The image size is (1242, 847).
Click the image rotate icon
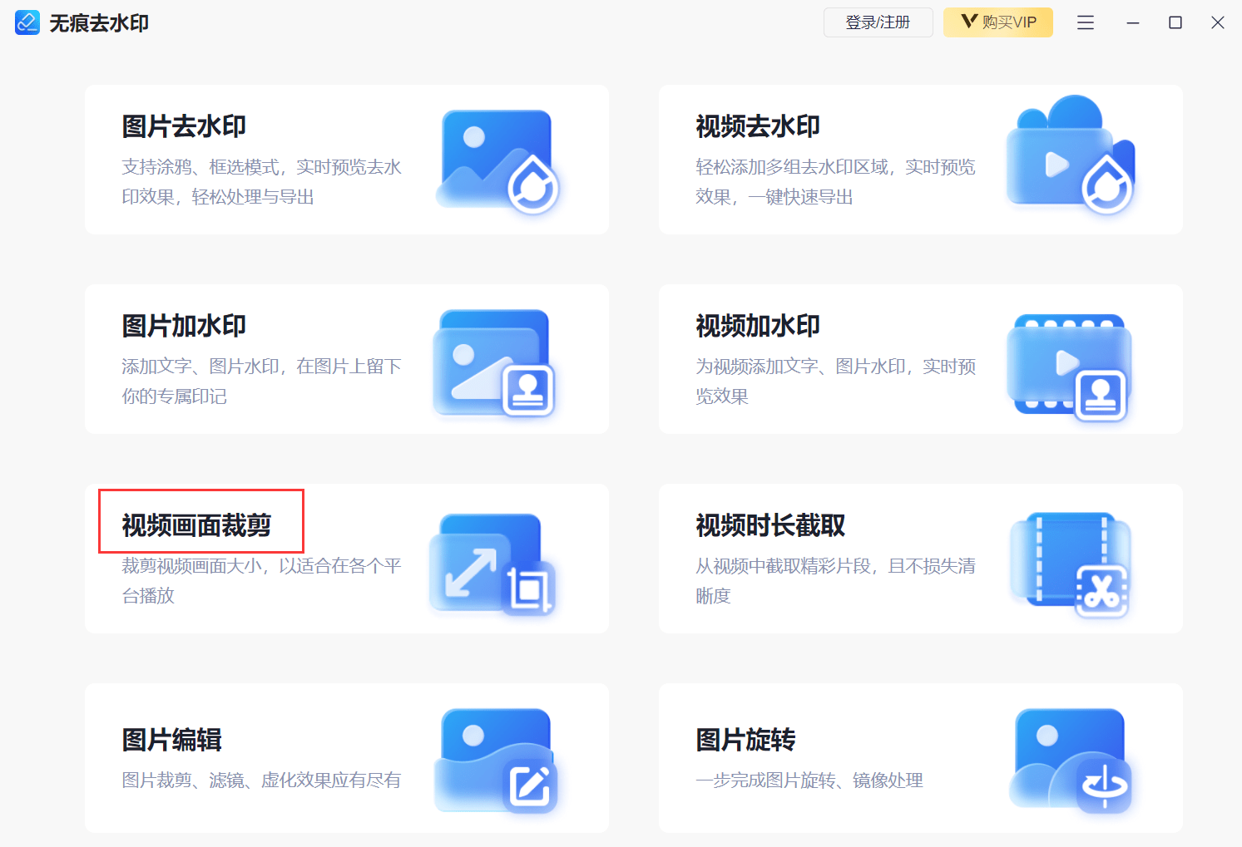pyautogui.click(x=1071, y=761)
